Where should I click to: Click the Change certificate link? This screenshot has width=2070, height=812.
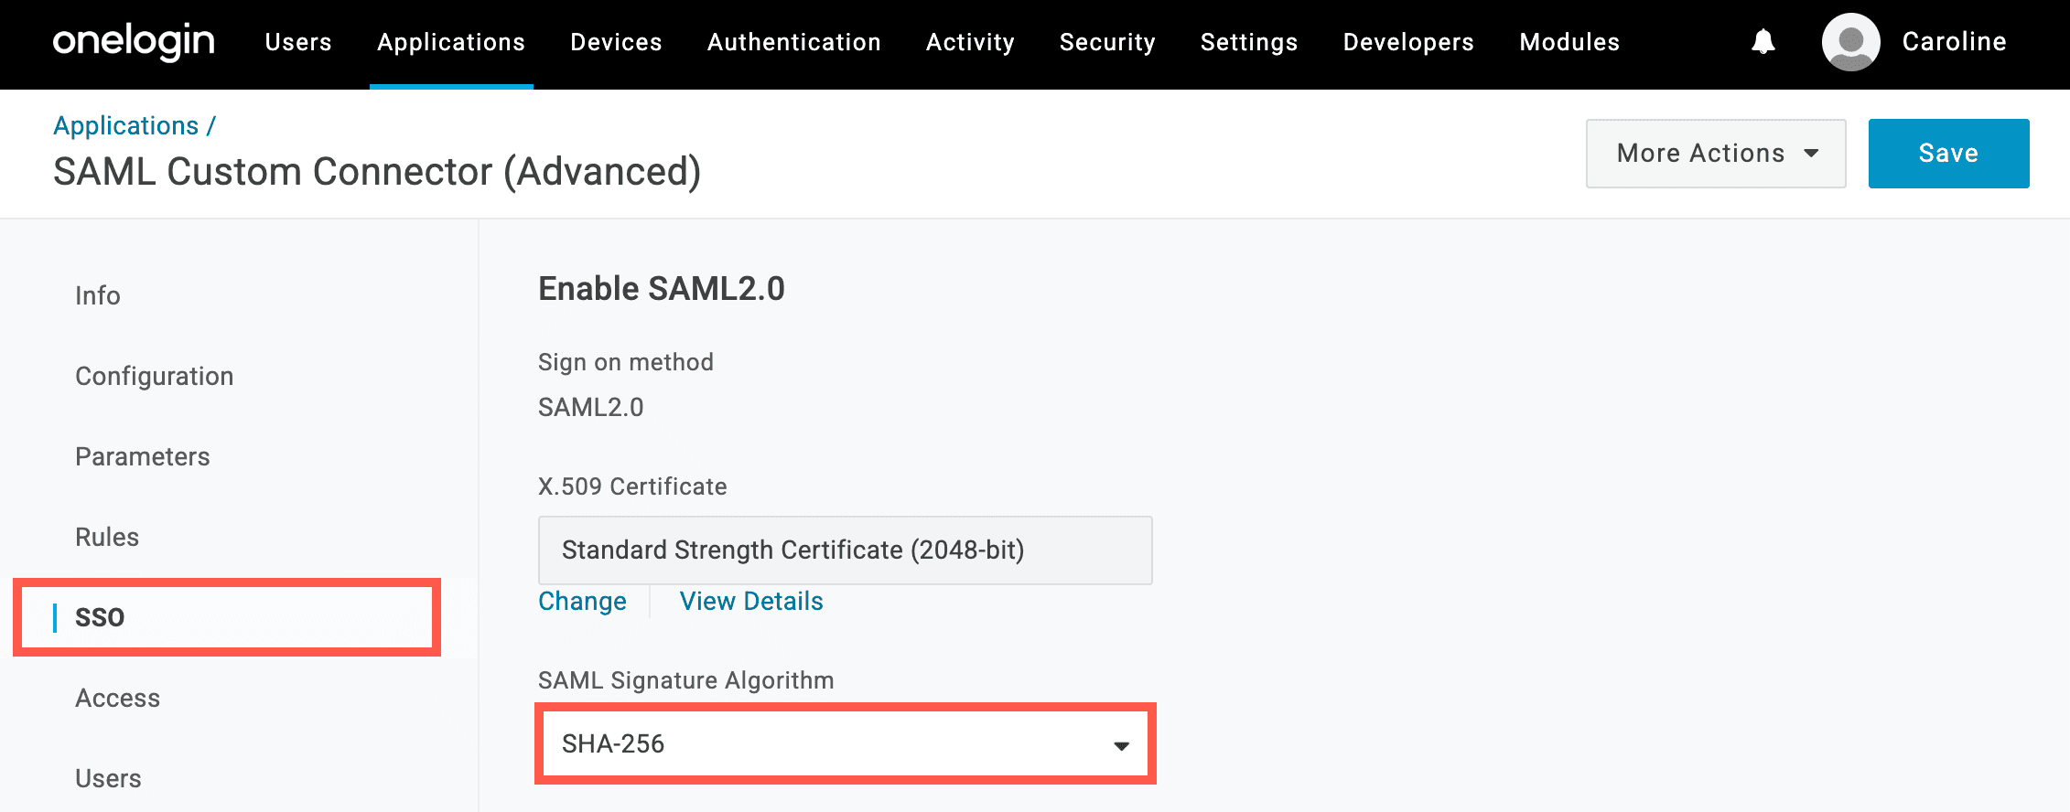pos(582,602)
